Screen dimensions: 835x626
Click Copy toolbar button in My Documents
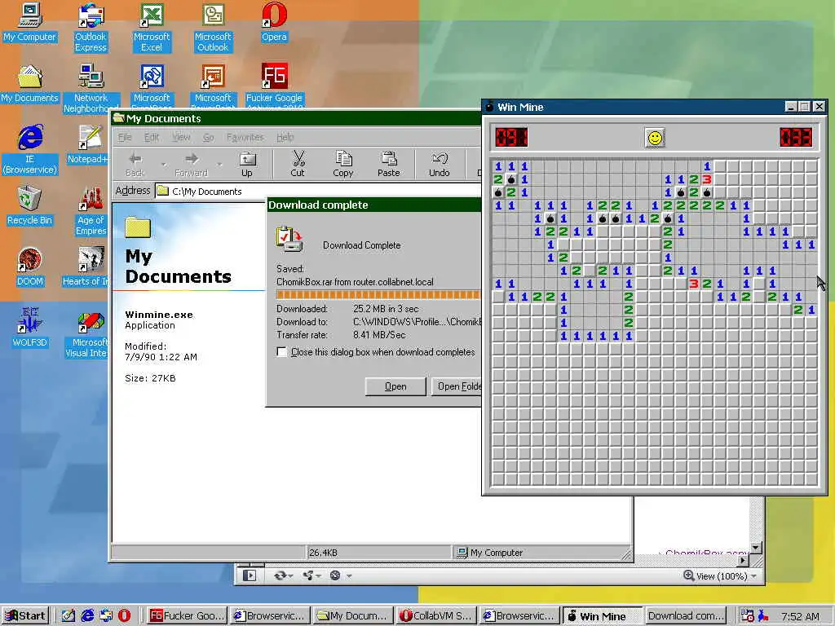click(x=343, y=164)
